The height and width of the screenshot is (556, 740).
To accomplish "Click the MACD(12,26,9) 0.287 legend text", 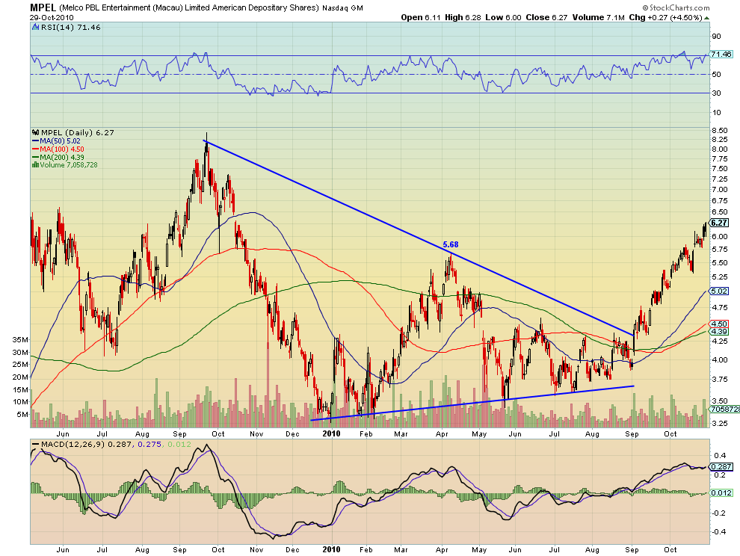I will coord(87,444).
